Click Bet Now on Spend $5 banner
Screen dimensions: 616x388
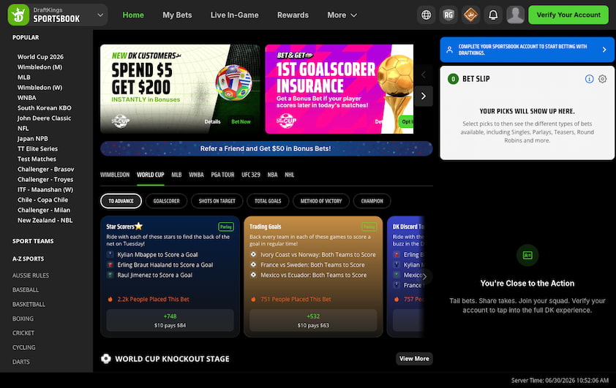pyautogui.click(x=241, y=121)
